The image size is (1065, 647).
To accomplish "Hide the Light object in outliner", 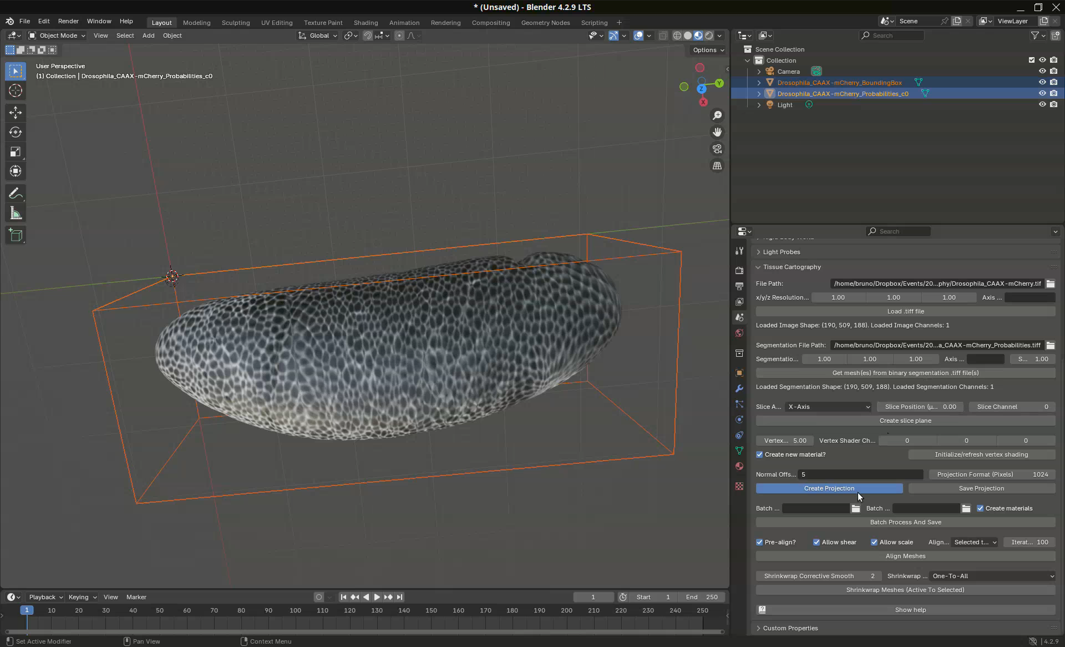I will (1042, 104).
